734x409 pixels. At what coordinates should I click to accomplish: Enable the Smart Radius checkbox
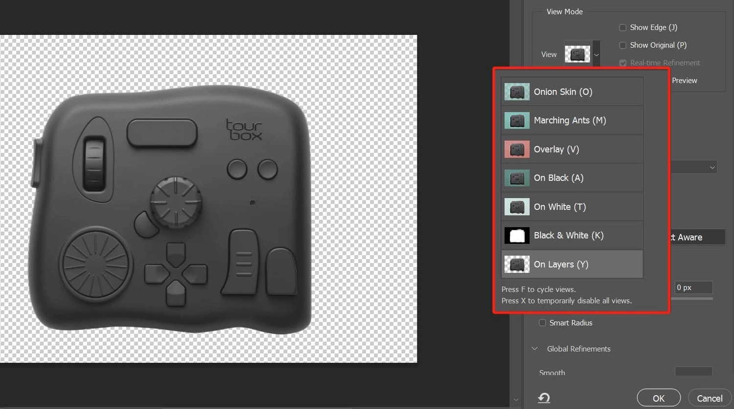(x=542, y=323)
